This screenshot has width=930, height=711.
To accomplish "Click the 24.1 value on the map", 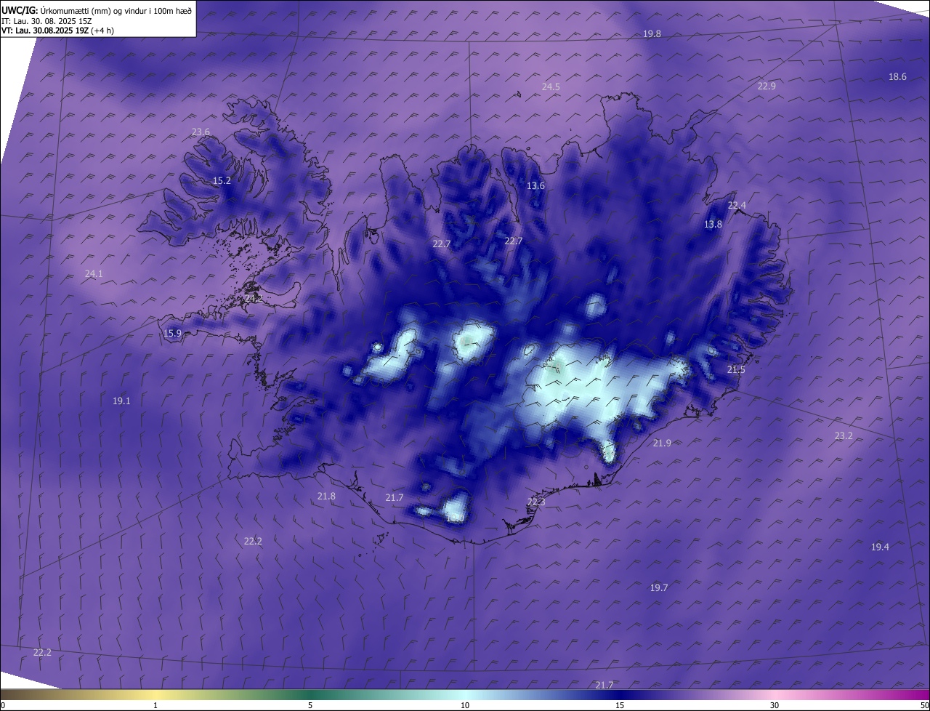I will [x=94, y=274].
